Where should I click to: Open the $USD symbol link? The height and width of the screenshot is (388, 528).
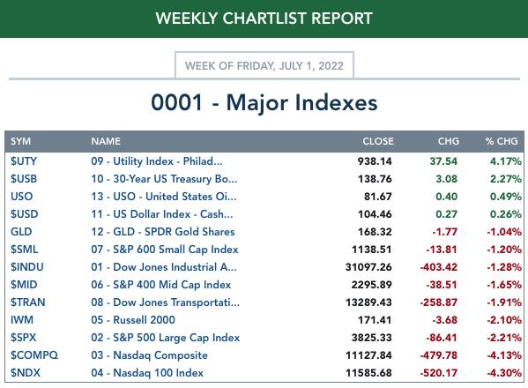25,214
